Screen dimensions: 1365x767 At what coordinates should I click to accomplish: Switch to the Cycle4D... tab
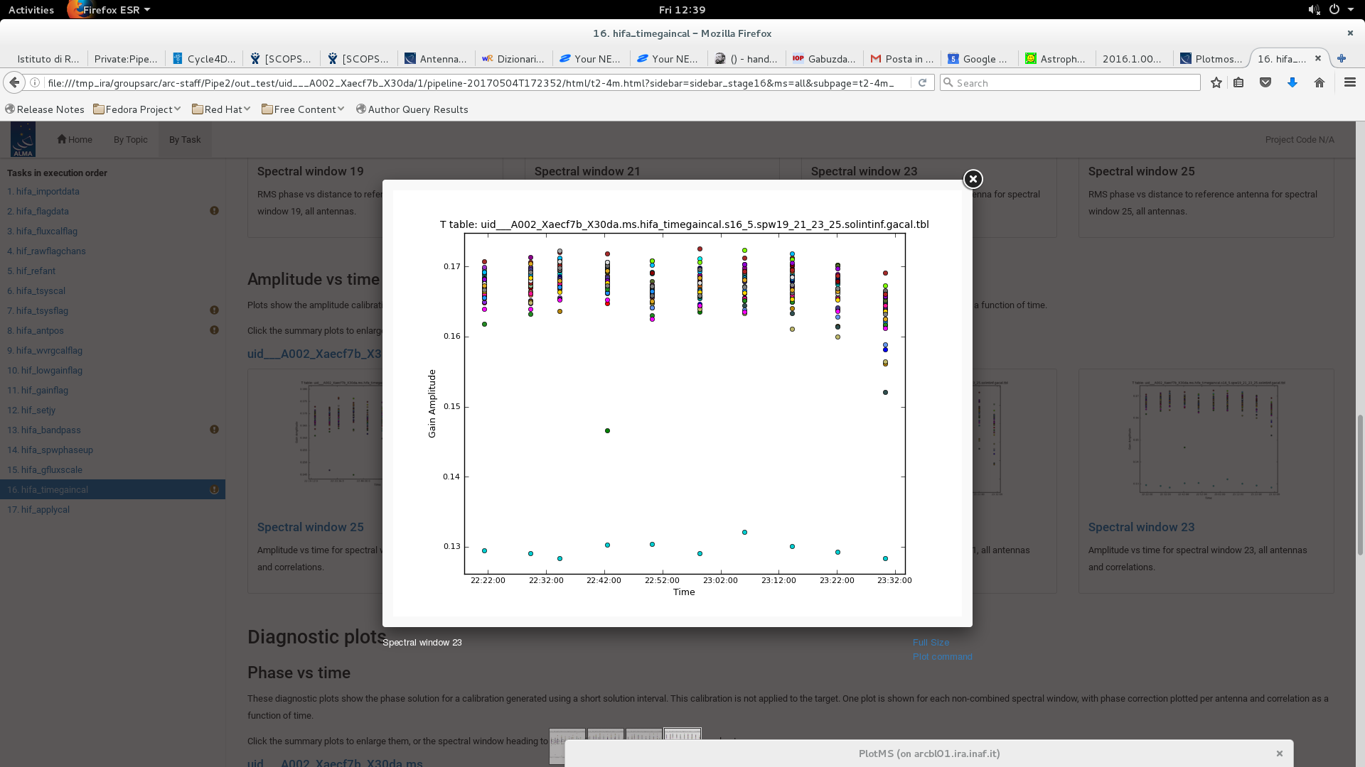pyautogui.click(x=204, y=59)
